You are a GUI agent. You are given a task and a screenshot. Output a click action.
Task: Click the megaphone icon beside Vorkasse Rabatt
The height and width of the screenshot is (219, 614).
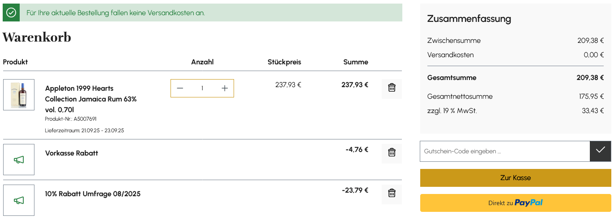pos(19,160)
